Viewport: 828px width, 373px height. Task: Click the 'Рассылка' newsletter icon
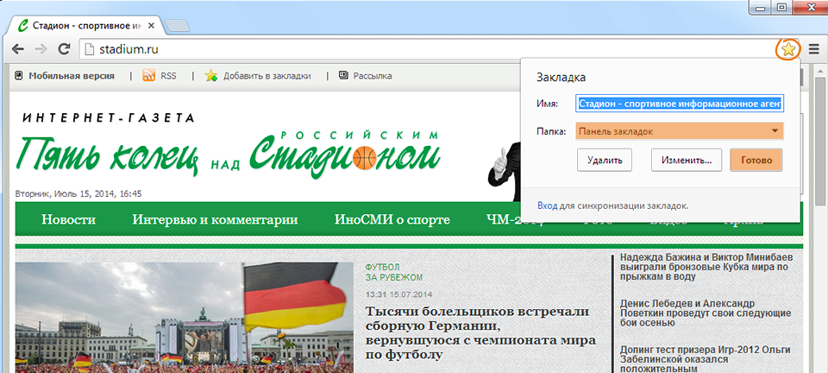click(343, 76)
